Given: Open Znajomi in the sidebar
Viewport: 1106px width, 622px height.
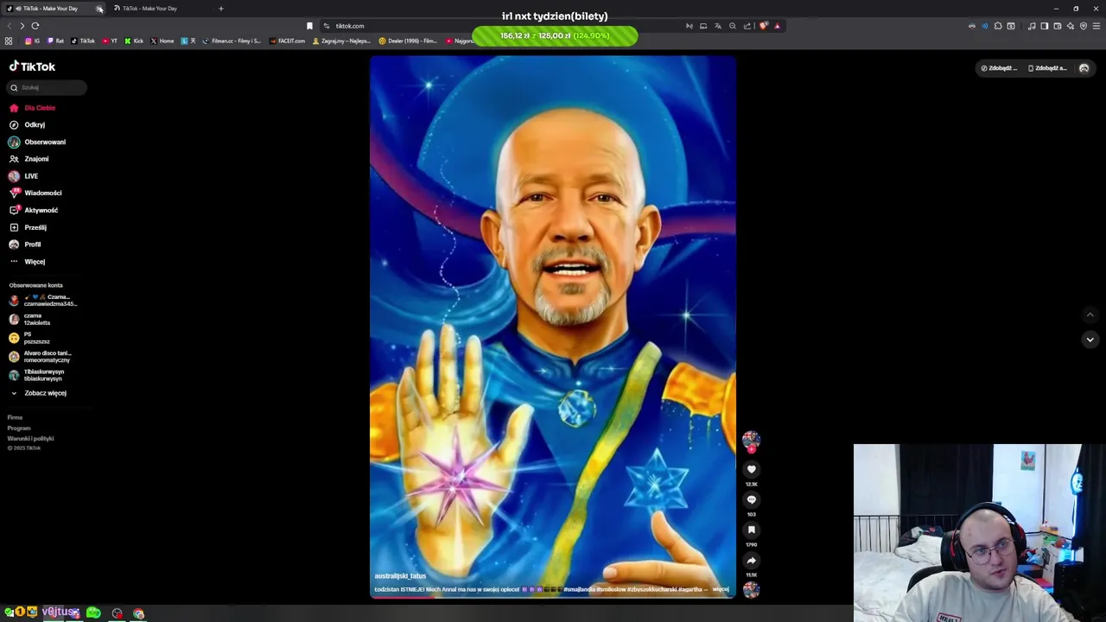Looking at the screenshot, I should (29, 159).
